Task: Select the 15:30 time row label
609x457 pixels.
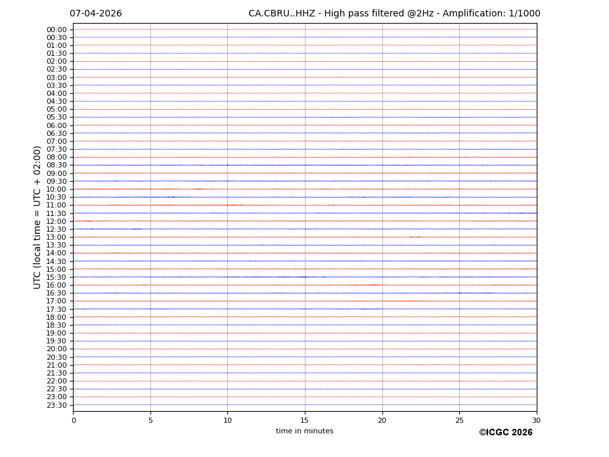Action: tap(56, 277)
